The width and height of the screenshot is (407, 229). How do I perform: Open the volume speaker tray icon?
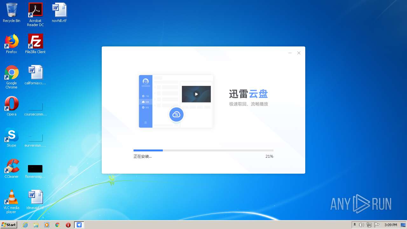[362, 225]
